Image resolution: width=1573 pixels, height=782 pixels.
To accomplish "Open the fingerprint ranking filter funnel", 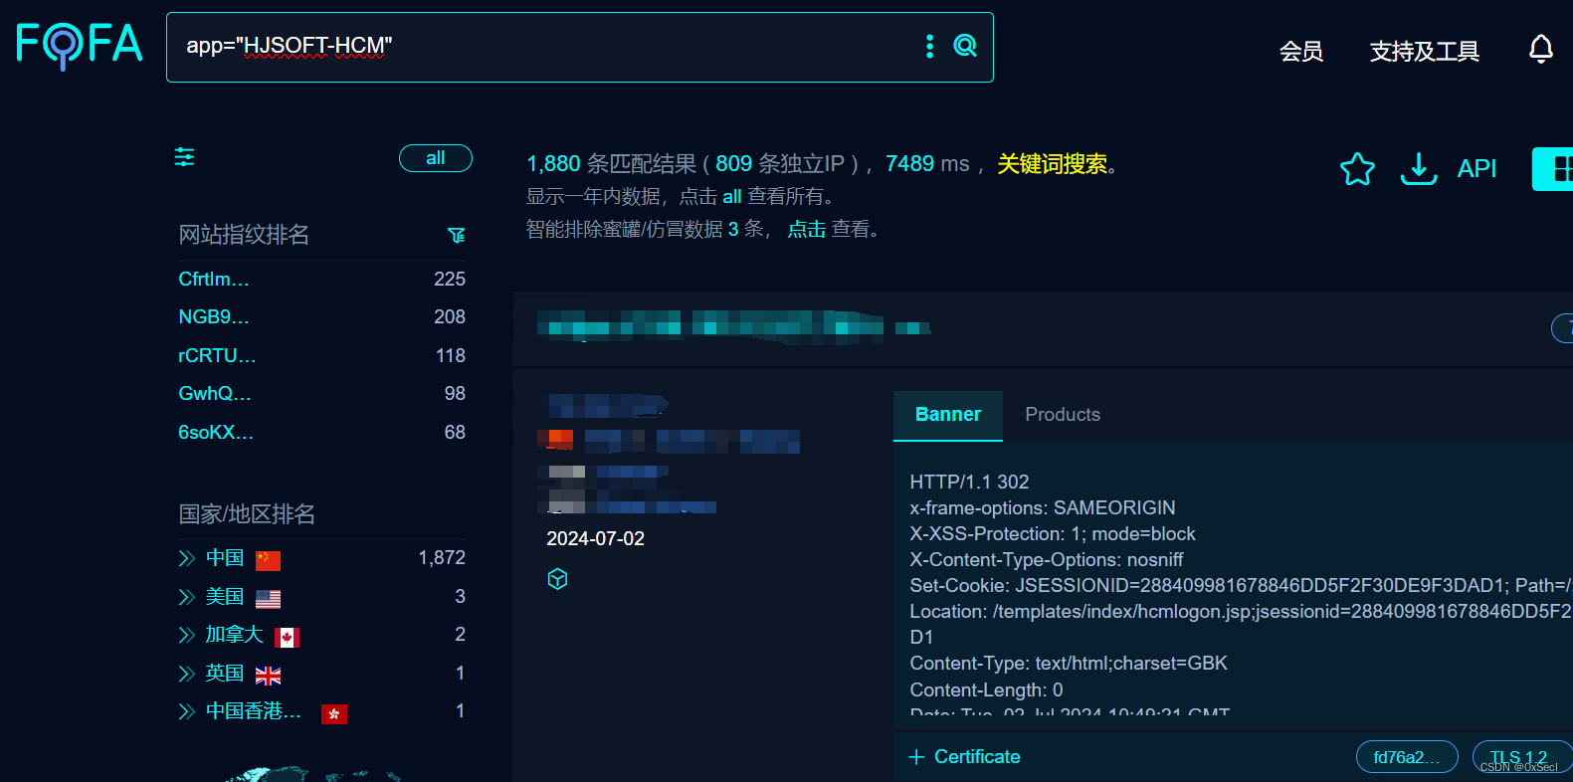I will point(457,236).
